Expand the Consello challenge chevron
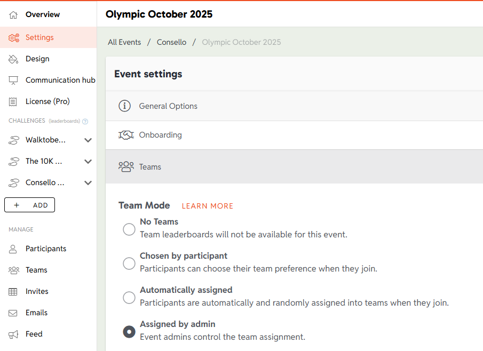This screenshot has width=483, height=351. pyautogui.click(x=88, y=183)
